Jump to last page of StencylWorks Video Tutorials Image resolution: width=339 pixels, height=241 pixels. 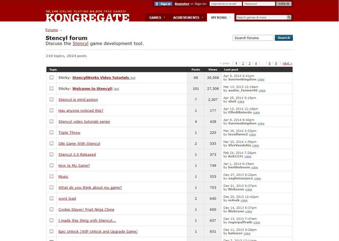click(133, 78)
